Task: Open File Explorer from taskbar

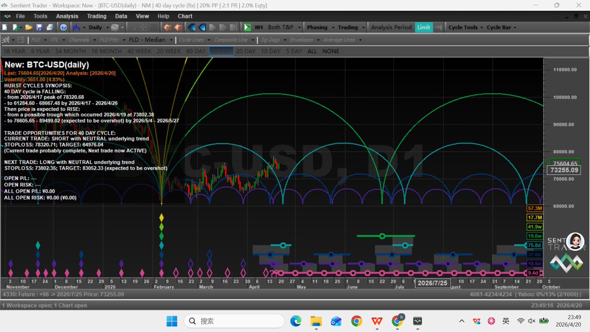Action: 316,321
